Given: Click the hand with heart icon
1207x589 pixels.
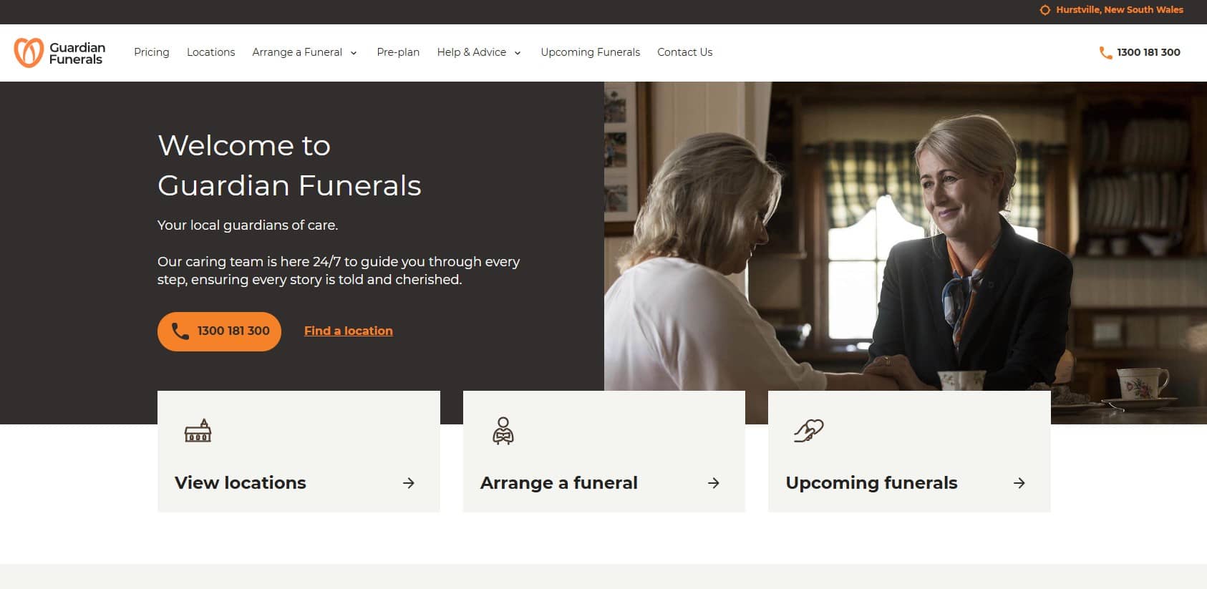Looking at the screenshot, I should point(809,430).
